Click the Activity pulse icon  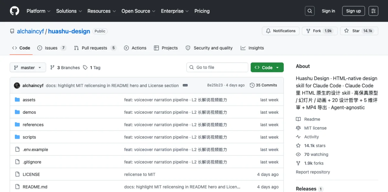[298, 137]
